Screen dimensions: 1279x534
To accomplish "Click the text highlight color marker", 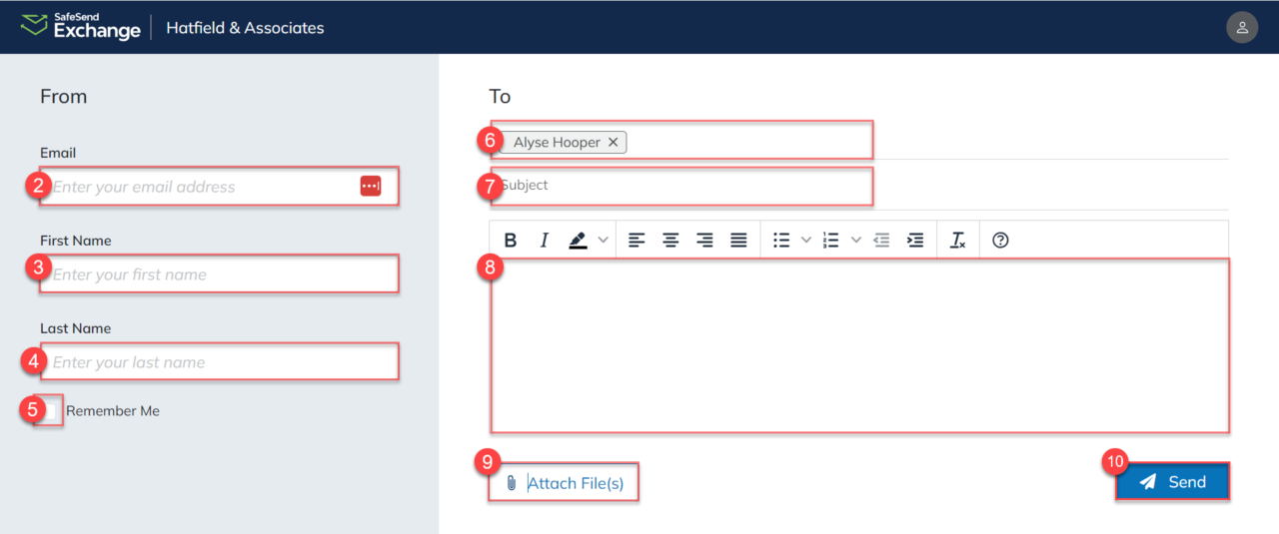I will click(578, 241).
